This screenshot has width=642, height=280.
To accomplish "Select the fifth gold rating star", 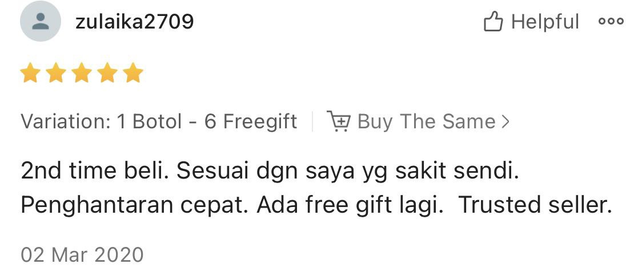I will tap(133, 73).
